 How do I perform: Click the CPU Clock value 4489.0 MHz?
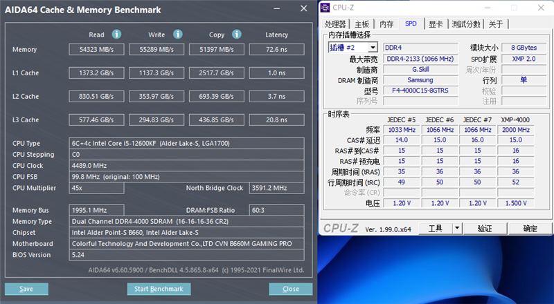coord(186,165)
